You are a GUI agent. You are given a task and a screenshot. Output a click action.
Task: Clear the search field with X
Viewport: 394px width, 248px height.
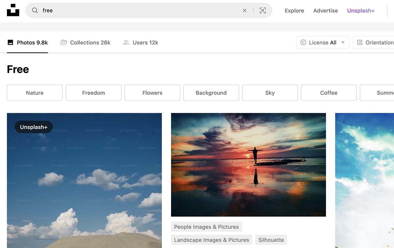(x=245, y=11)
